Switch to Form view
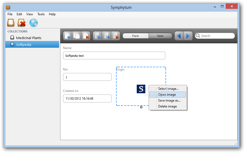 pyautogui.click(x=135, y=36)
